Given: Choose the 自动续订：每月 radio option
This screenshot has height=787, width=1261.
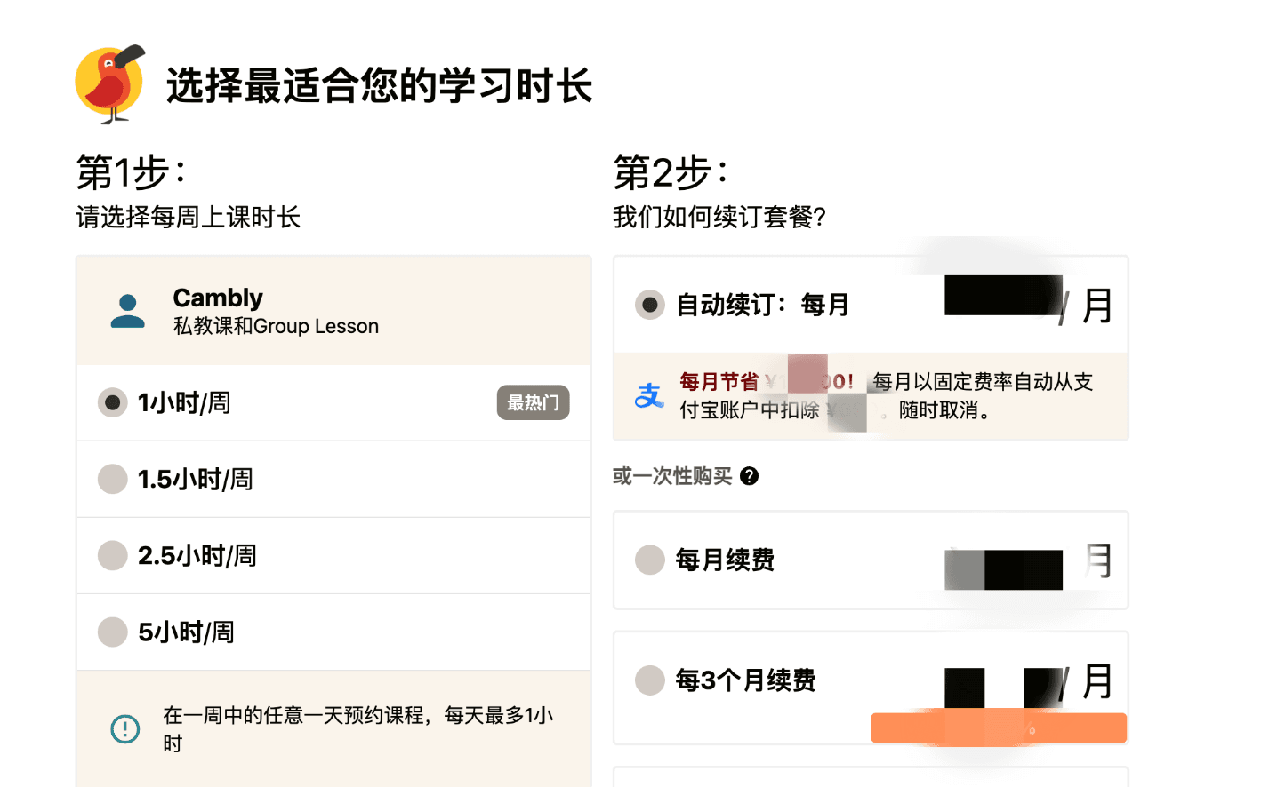Looking at the screenshot, I should [650, 305].
